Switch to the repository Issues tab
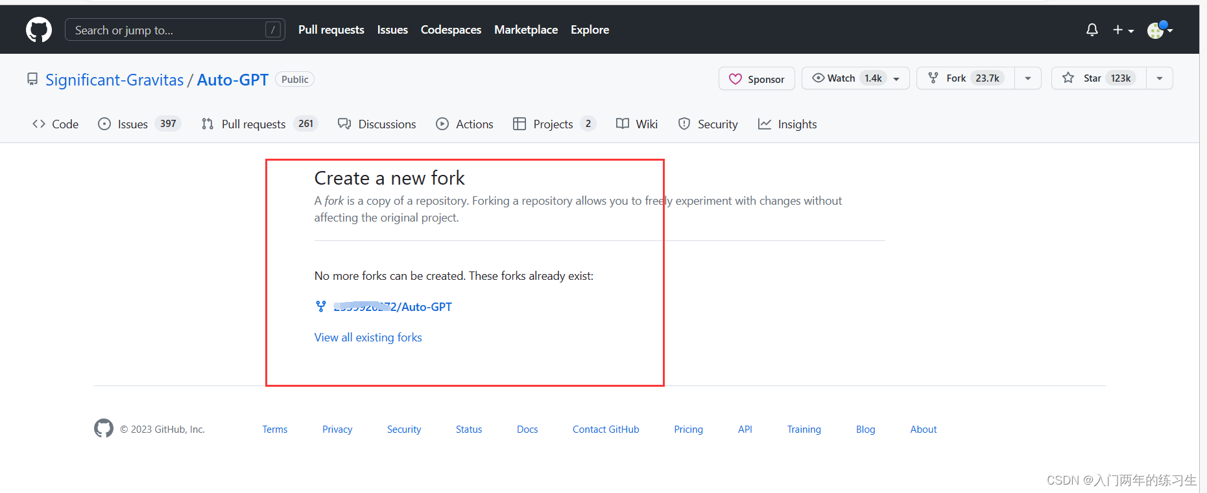 pos(139,124)
